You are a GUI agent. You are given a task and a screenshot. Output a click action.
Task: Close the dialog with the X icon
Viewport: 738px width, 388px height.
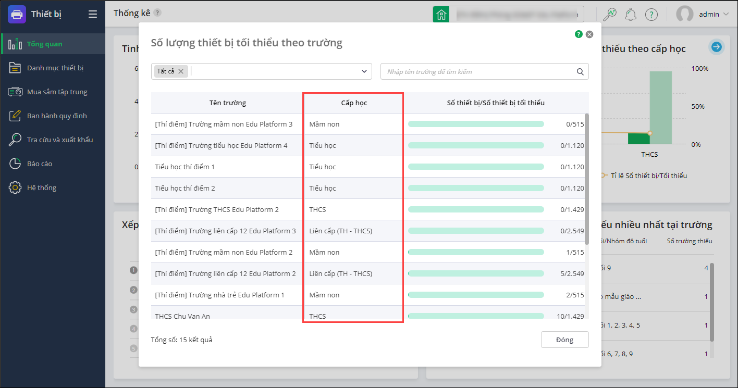589,34
